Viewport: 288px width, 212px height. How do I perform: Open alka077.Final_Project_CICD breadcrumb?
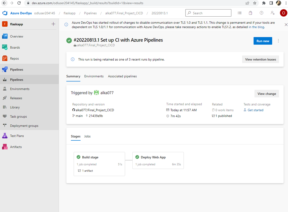(x=124, y=13)
